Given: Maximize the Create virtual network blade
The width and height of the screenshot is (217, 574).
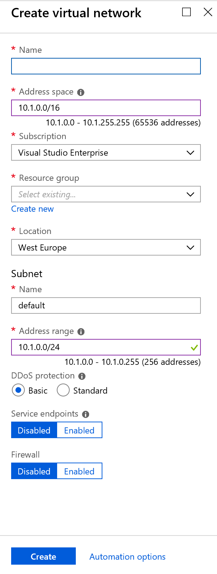Looking at the screenshot, I should tap(186, 12).
